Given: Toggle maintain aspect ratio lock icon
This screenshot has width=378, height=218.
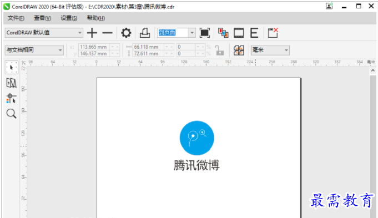Looking at the screenshot, I should 220,50.
